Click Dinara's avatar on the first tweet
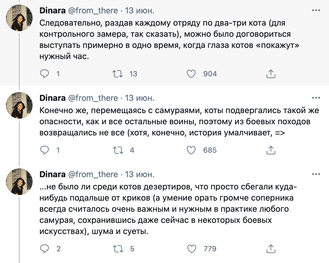This screenshot has height=263, width=329. click(19, 18)
